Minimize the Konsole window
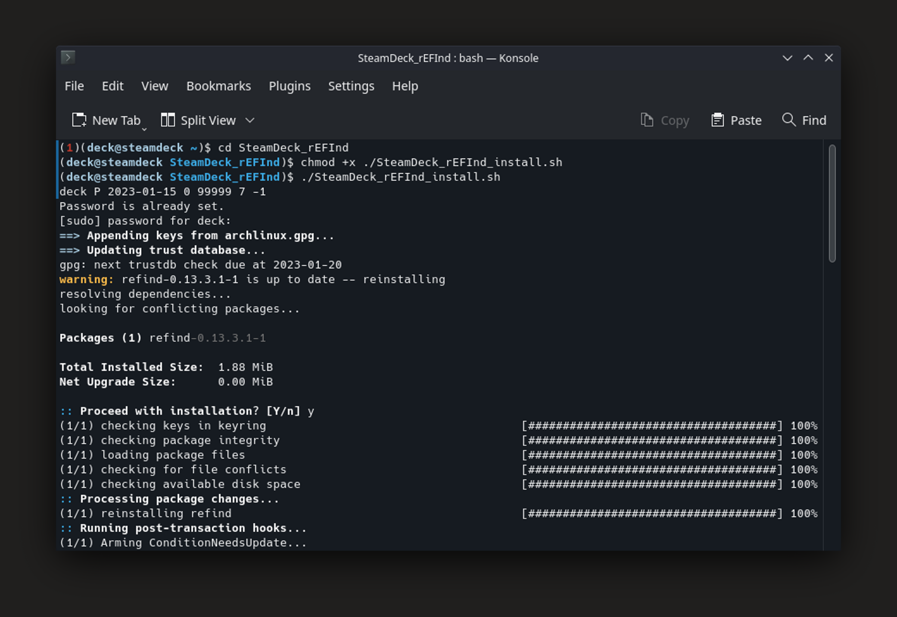The width and height of the screenshot is (897, 617). [x=787, y=58]
